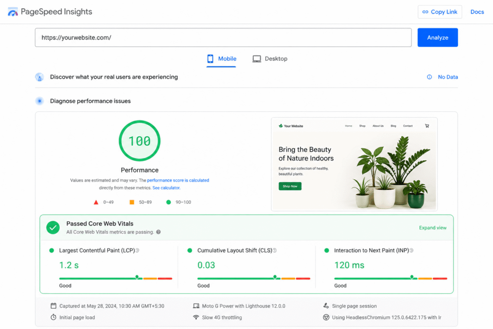The image size is (493, 329).
Task: Click the help icon beside metrics are passing
Action: tap(158, 232)
